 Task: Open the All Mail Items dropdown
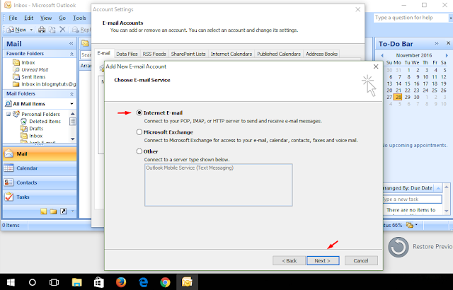71,104
